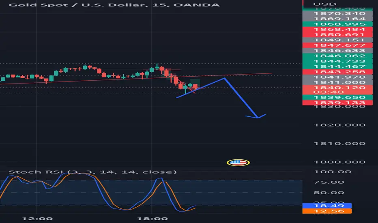Click the green 1839.650 price label

tap(337, 97)
